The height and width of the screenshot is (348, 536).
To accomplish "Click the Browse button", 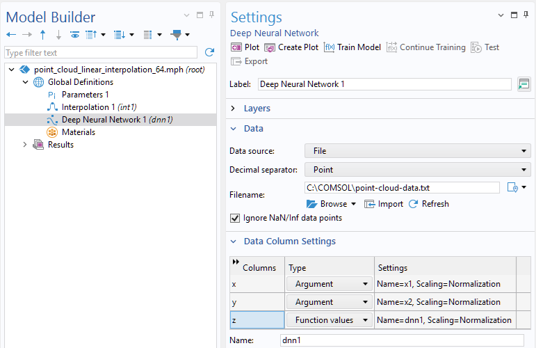I will point(327,204).
